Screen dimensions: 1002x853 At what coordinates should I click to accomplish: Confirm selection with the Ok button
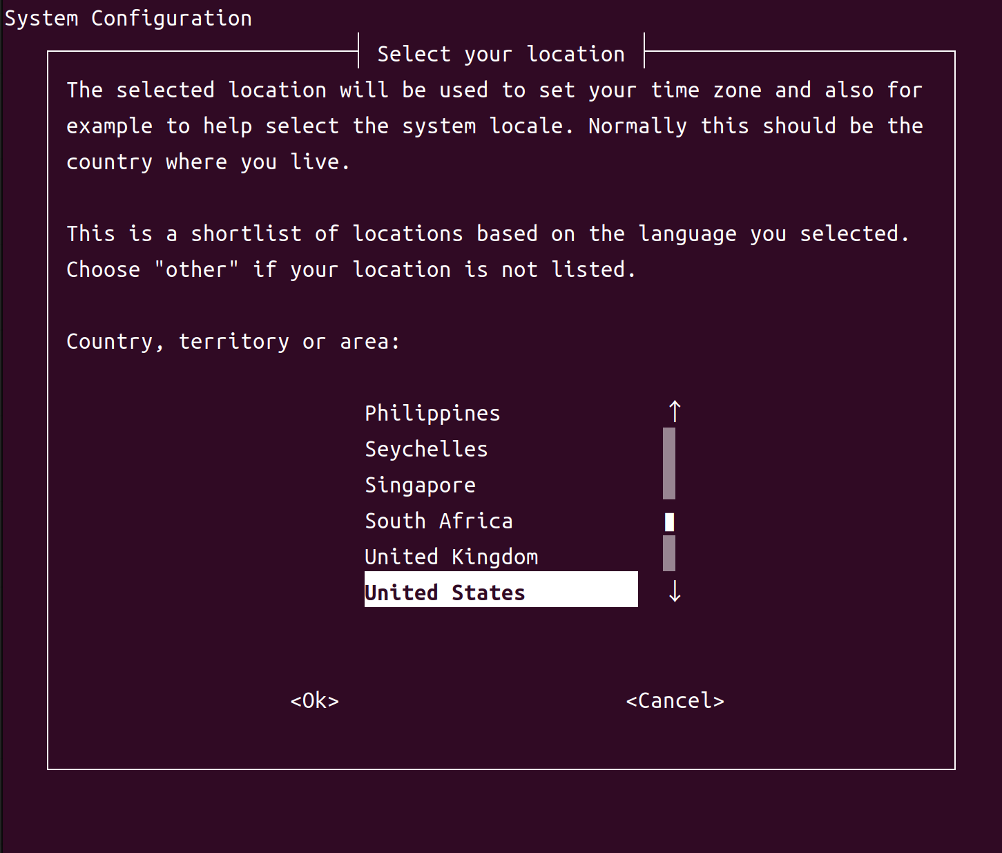coord(314,700)
